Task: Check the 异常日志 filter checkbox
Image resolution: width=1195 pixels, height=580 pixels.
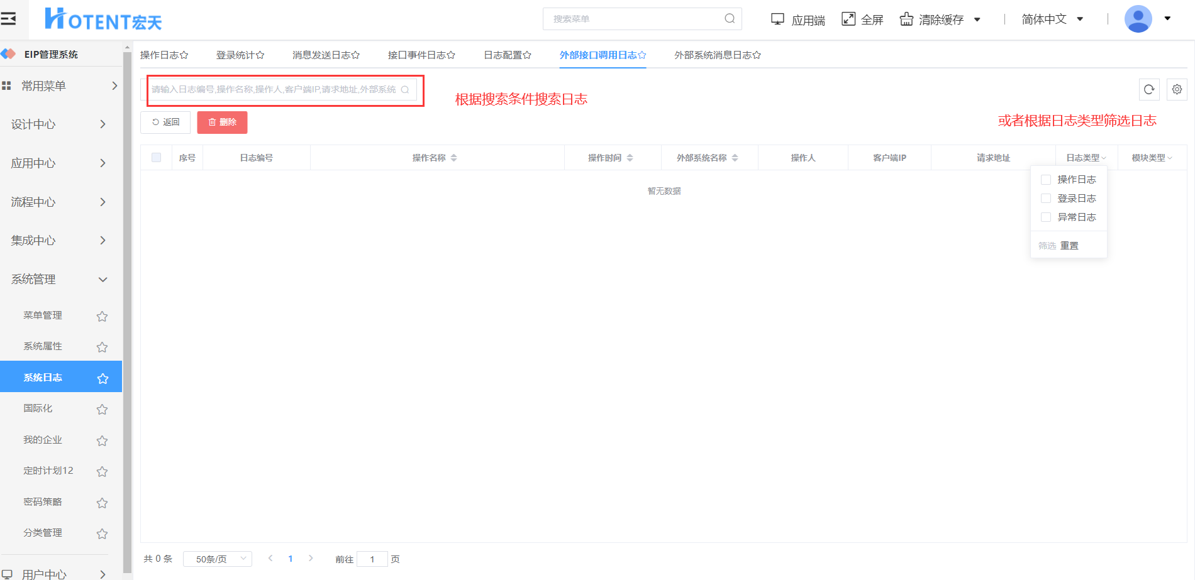Action: coord(1046,217)
